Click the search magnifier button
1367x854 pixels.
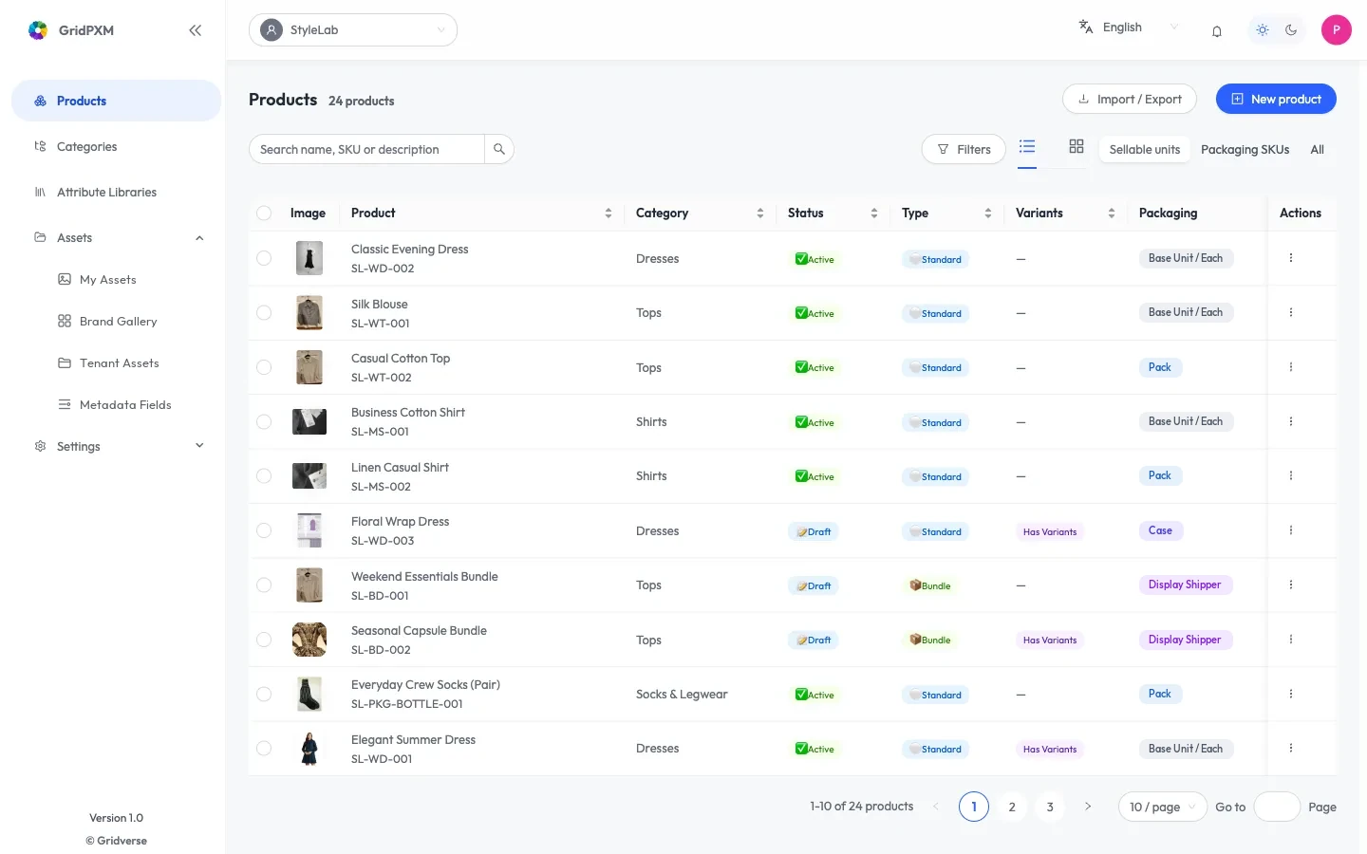[499, 149]
